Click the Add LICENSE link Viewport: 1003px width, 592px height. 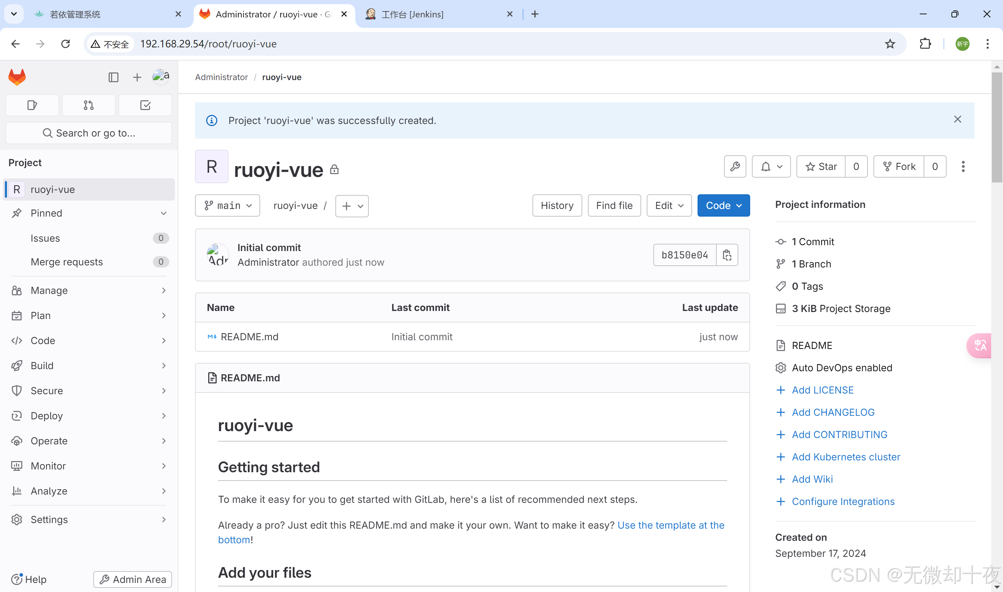tap(822, 390)
